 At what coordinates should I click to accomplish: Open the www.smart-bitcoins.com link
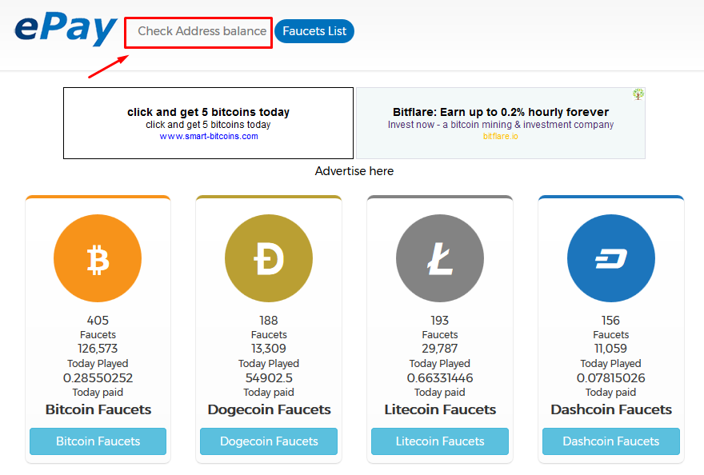[x=209, y=136]
